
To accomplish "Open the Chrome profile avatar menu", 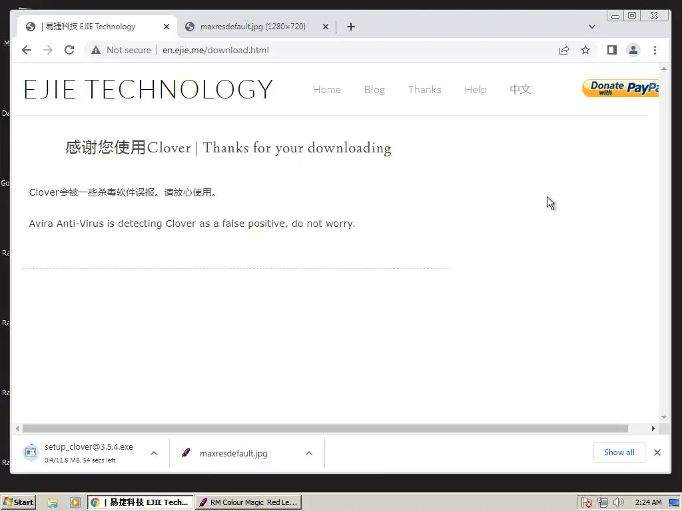I will (633, 50).
